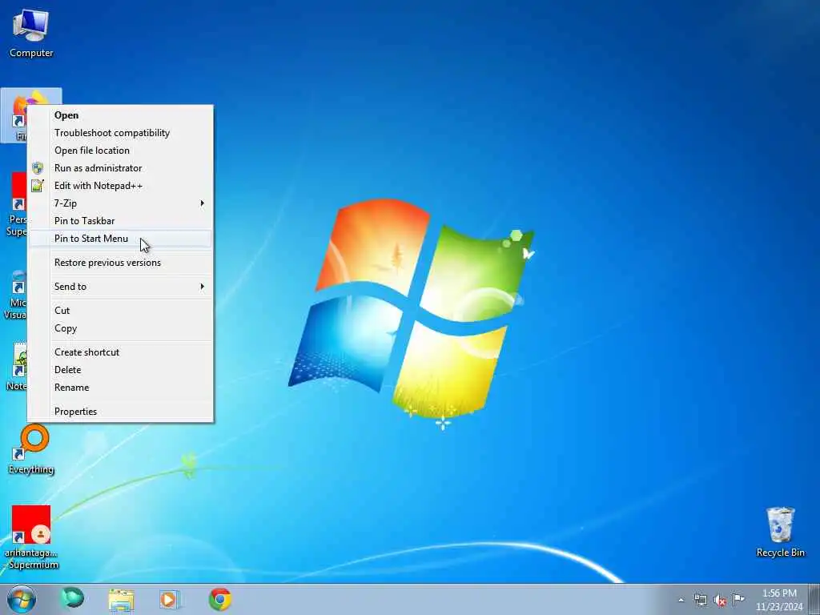The height and width of the screenshot is (615, 820).
Task: Select the Recycle Bin icon
Action: click(780, 533)
